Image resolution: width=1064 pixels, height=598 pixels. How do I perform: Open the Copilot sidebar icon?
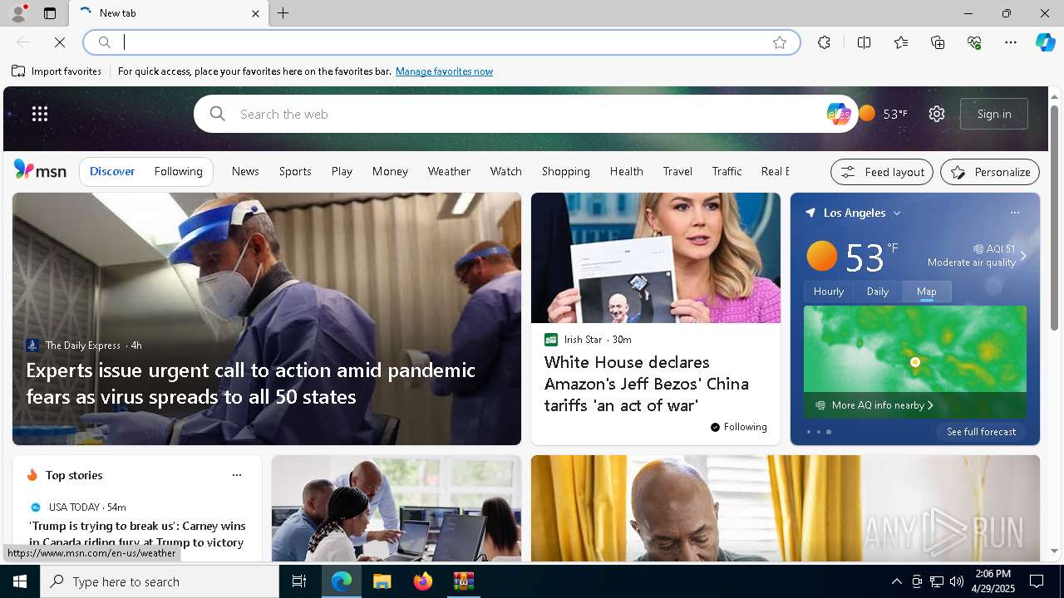[1046, 42]
